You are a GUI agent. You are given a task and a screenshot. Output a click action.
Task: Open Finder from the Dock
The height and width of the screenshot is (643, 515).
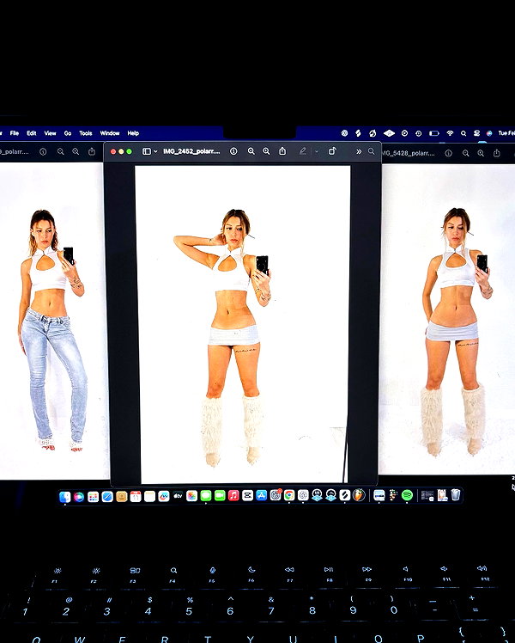tap(65, 496)
